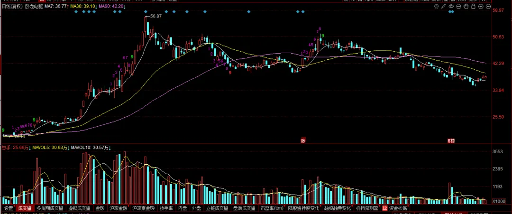Select the hand pan tool icon
This screenshot has width=512, height=214.
coord(466,6)
